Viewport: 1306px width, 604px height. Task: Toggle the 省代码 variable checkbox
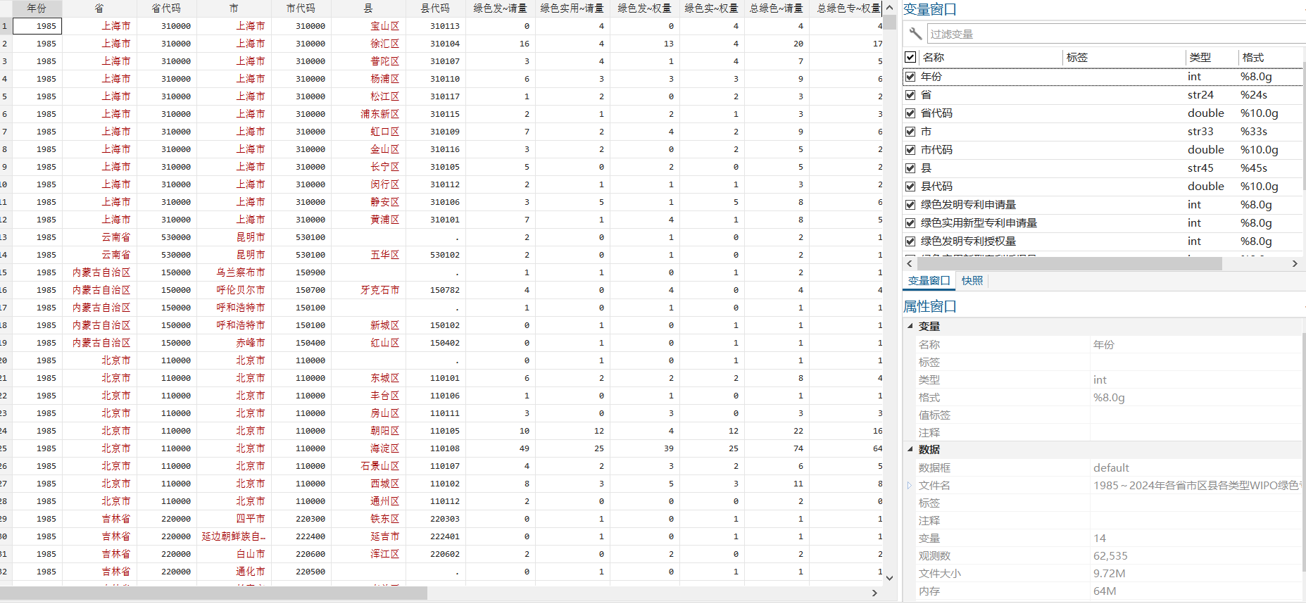[x=910, y=113]
